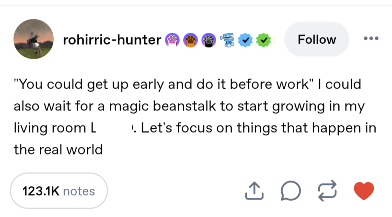Reblog this post

pyautogui.click(x=327, y=191)
